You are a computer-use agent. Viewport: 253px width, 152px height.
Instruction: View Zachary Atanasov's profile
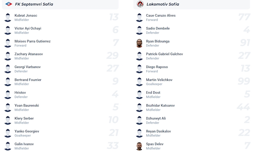[x=29, y=54]
